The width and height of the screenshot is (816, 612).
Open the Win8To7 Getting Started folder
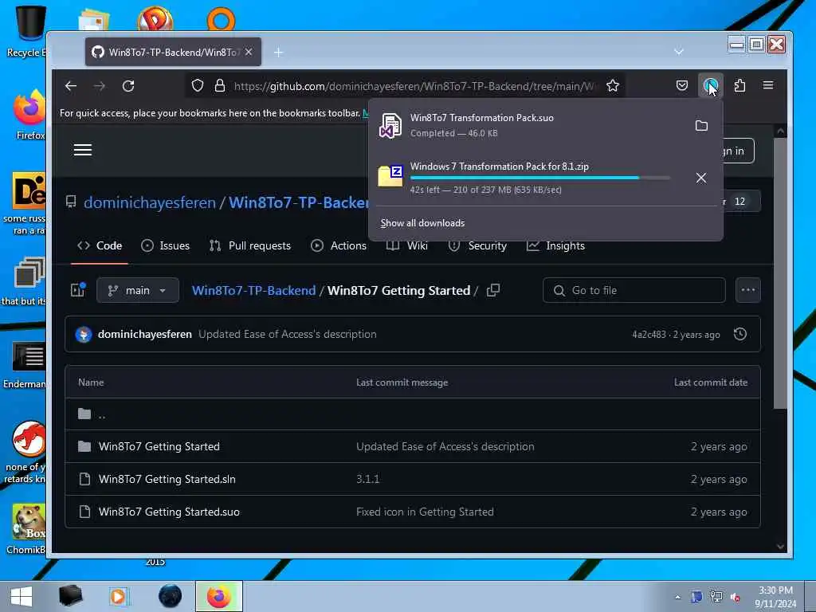(x=159, y=446)
